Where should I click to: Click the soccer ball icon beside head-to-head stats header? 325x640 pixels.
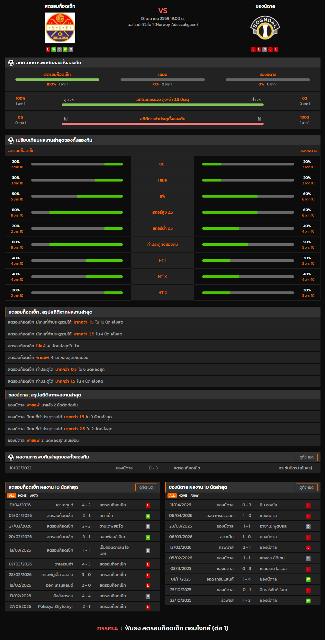[x=11, y=63]
